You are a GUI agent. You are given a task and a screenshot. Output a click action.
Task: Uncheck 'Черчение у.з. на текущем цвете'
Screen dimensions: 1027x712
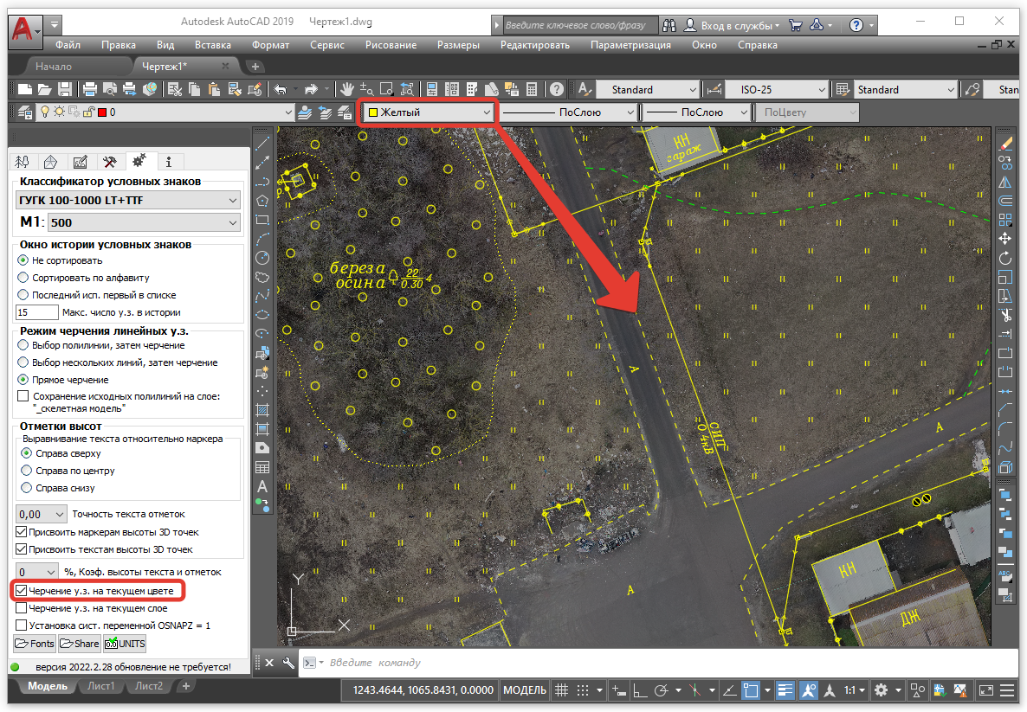click(23, 591)
